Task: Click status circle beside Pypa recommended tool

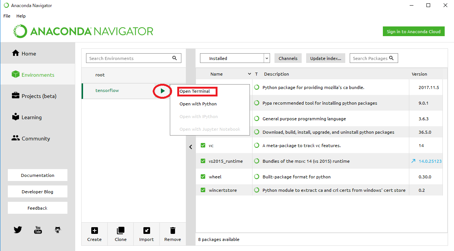Action: pos(257,103)
